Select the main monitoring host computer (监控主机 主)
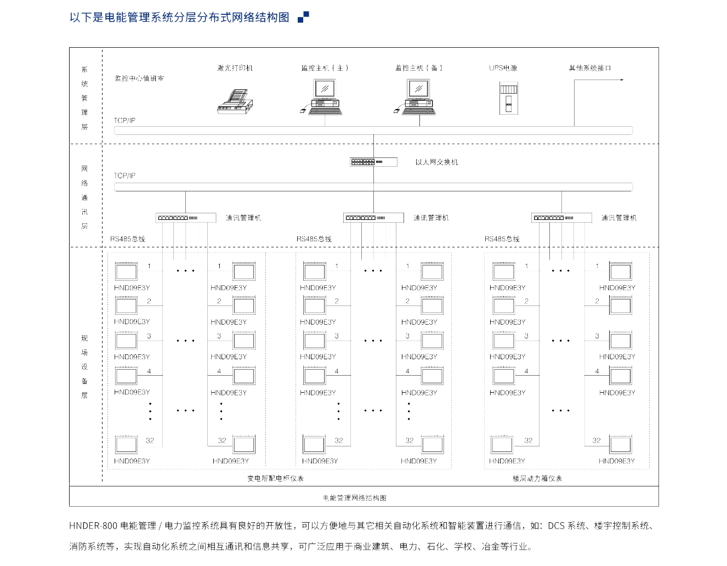This screenshot has width=727, height=566. [325, 97]
